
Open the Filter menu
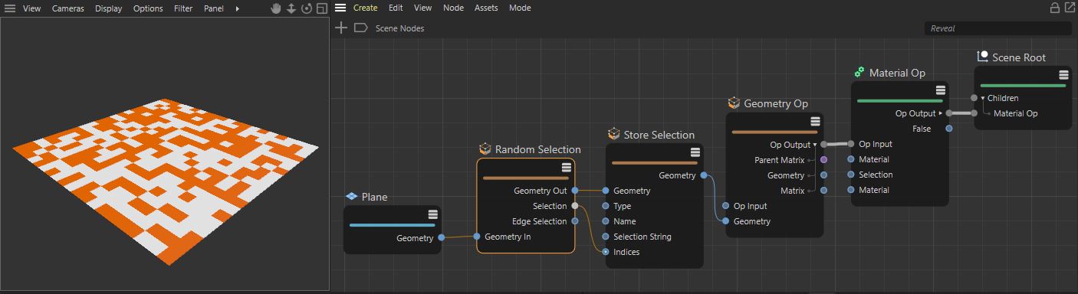pos(183,8)
